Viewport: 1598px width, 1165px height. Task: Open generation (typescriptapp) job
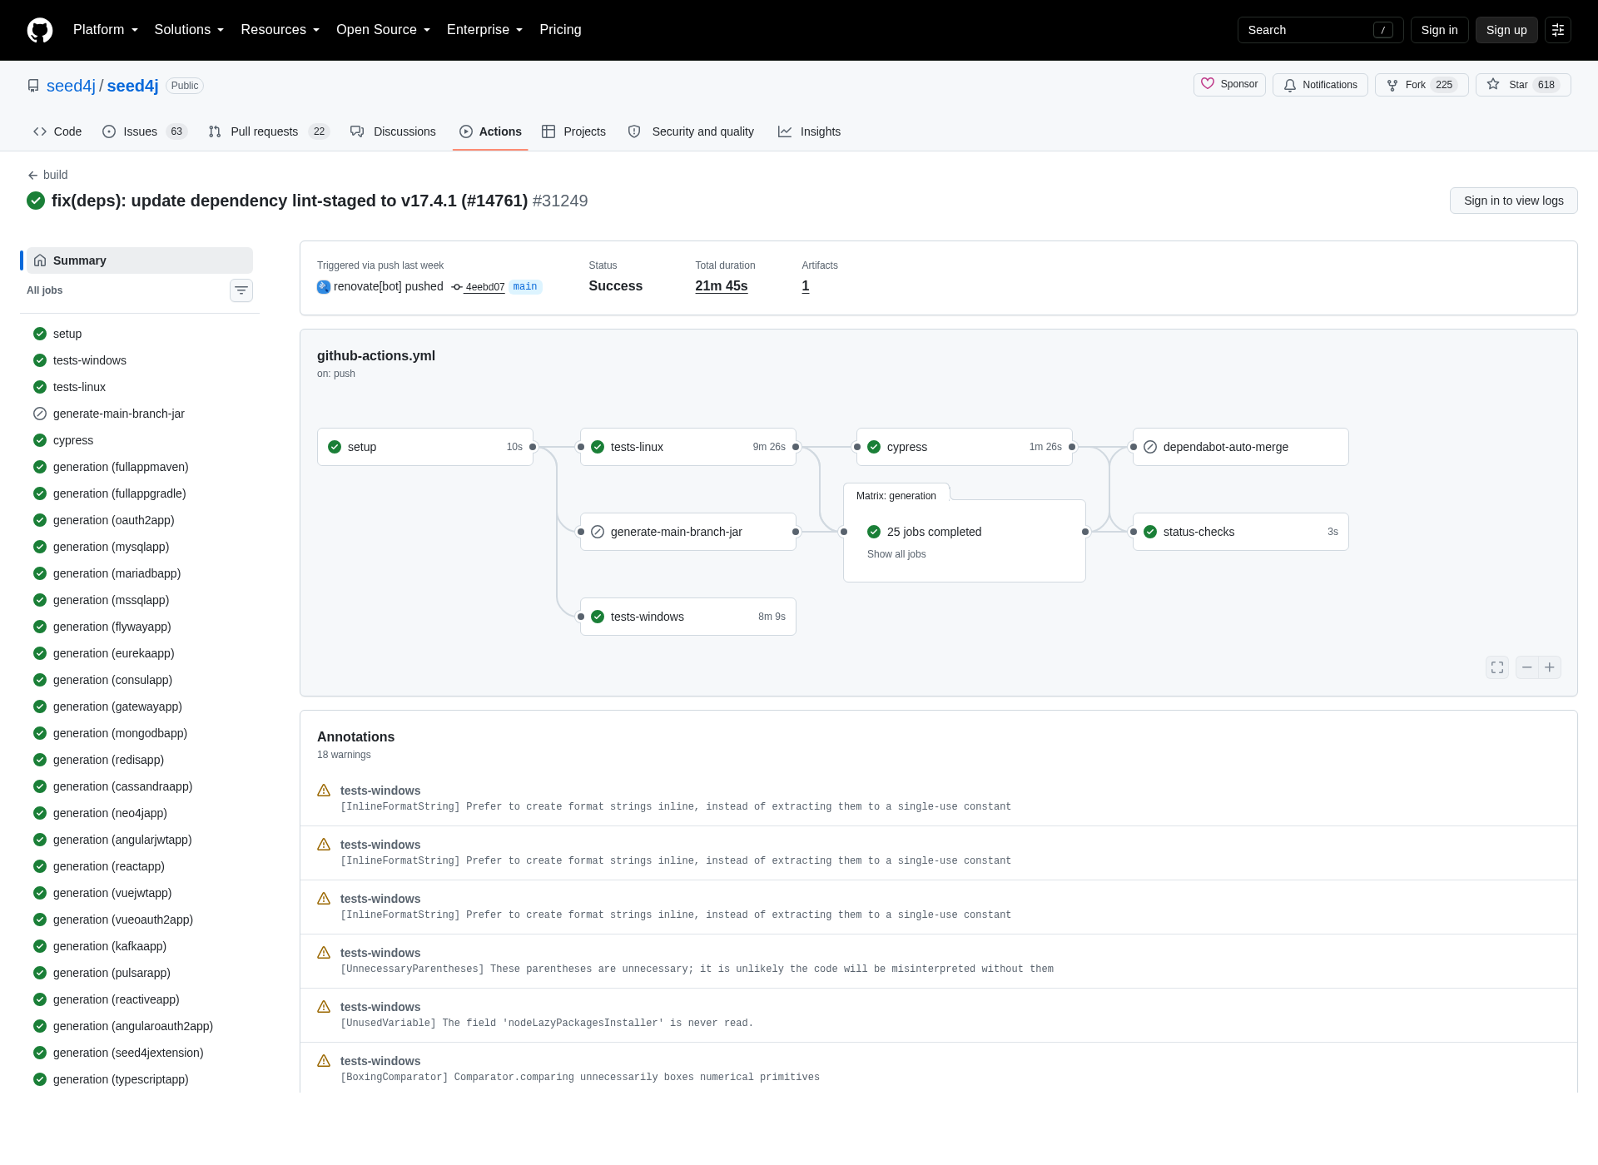pos(140,1079)
